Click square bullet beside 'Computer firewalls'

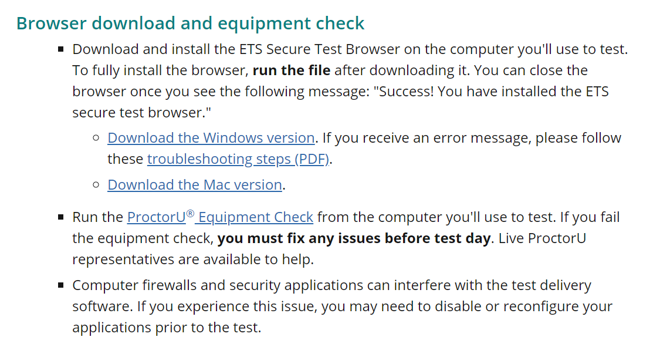61,285
